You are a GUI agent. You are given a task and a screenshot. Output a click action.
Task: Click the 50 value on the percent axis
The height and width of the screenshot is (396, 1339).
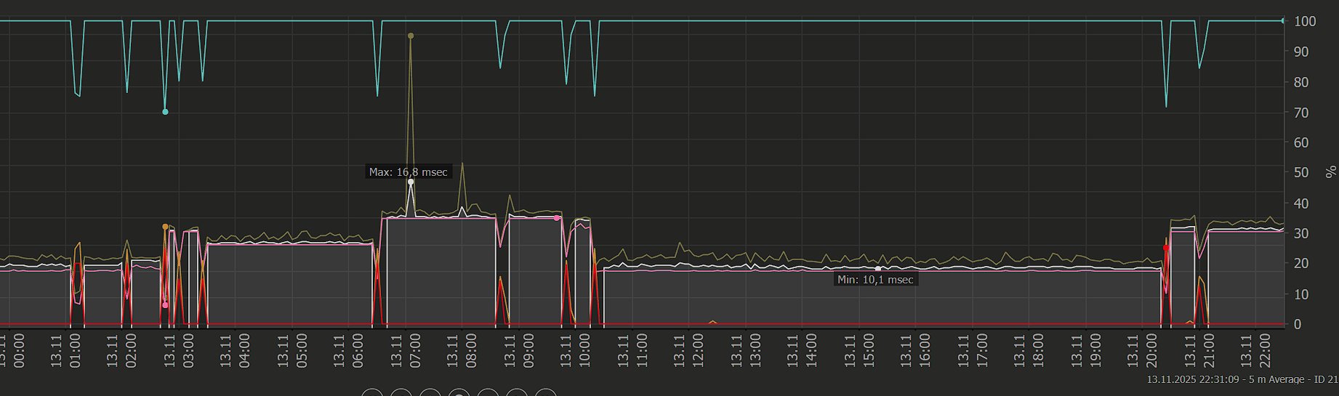click(1300, 173)
